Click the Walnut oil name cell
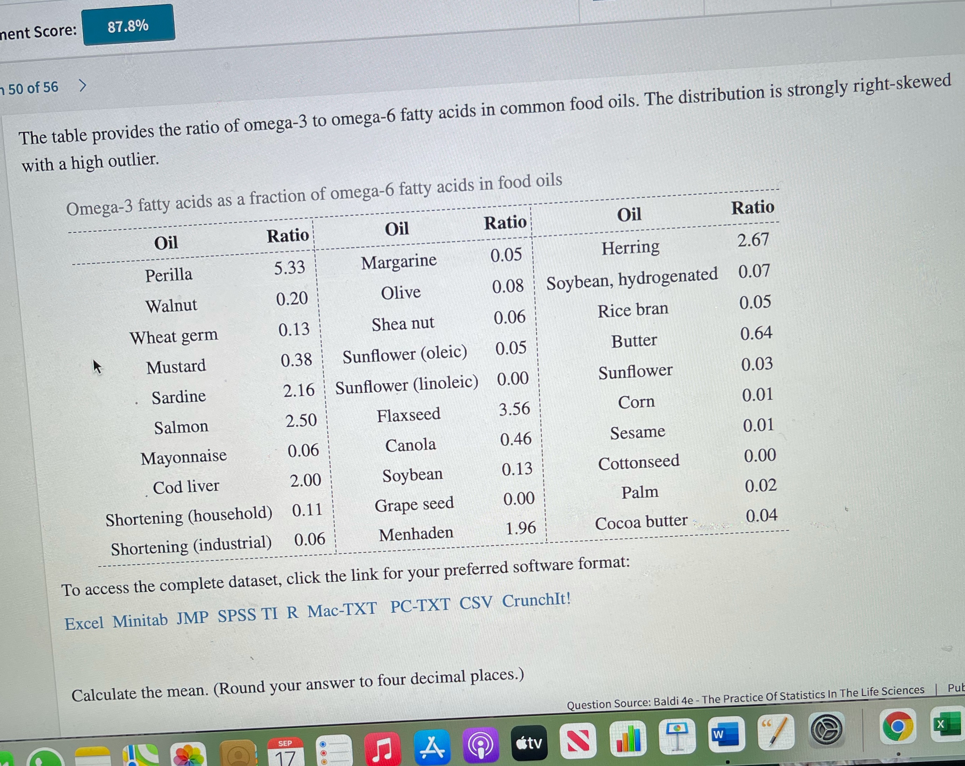The height and width of the screenshot is (766, 965). pyautogui.click(x=171, y=306)
